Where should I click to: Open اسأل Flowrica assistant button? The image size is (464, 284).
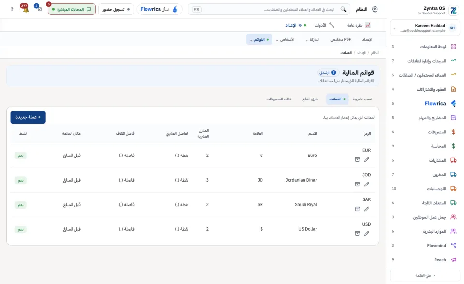point(159,9)
